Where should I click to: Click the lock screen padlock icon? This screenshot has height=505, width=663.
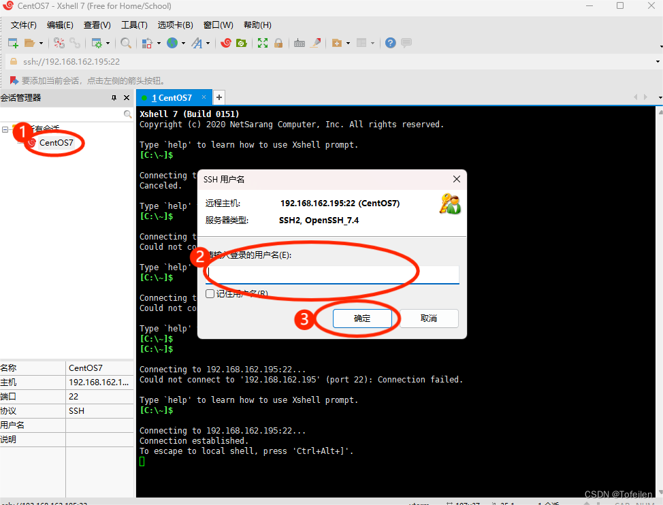278,43
